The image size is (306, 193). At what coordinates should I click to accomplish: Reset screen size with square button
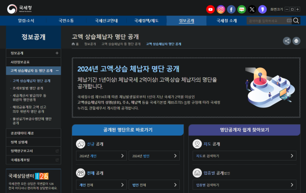(x=292, y=9)
